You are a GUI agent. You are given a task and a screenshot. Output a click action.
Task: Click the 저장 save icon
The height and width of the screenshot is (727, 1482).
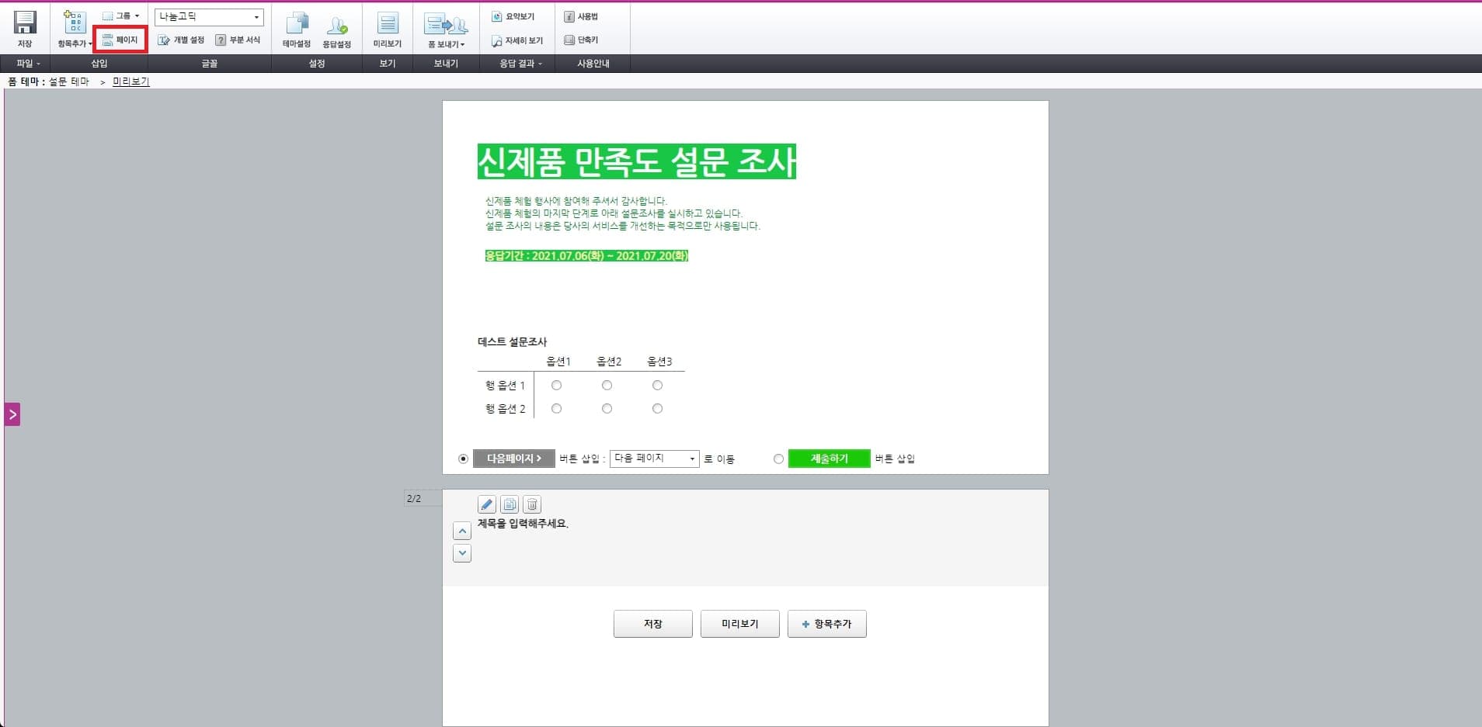tap(26, 27)
